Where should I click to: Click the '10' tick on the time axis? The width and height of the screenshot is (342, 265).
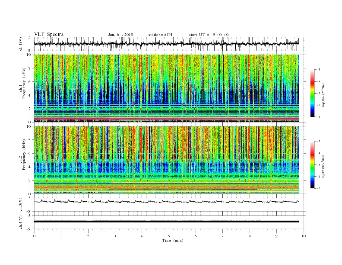click(x=304, y=236)
